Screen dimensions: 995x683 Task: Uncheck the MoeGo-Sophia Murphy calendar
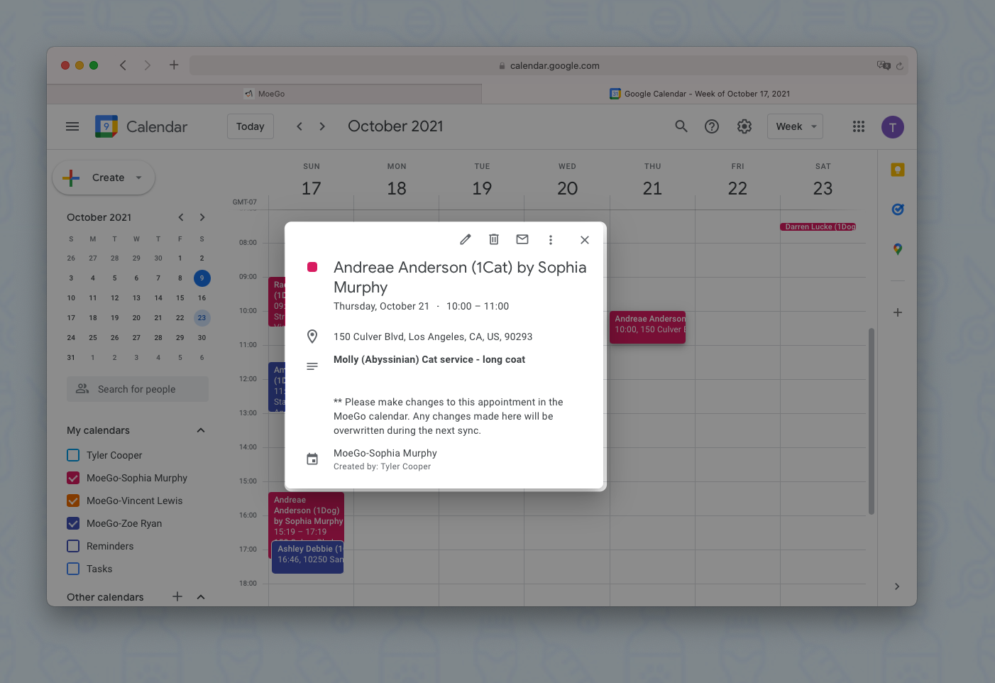73,478
